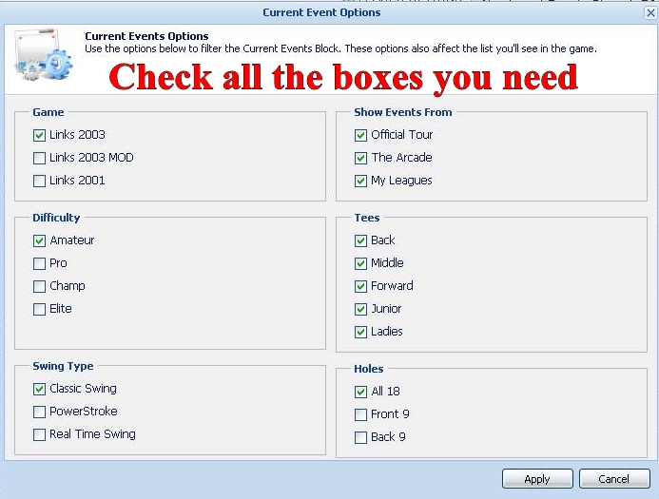Disable the Official Tour events checkbox
The width and height of the screenshot is (659, 499).
[x=360, y=135]
